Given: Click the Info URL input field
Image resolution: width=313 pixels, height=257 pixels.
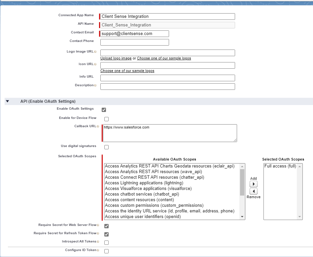Looking at the screenshot, I should click(168, 78).
